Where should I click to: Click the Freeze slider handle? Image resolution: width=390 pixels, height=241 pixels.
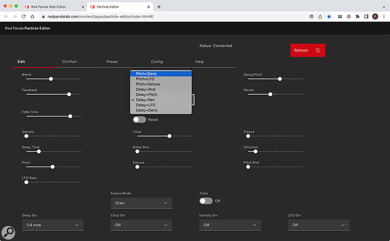[248, 136]
